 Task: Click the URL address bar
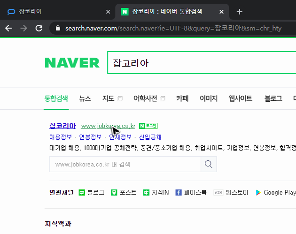173,28
